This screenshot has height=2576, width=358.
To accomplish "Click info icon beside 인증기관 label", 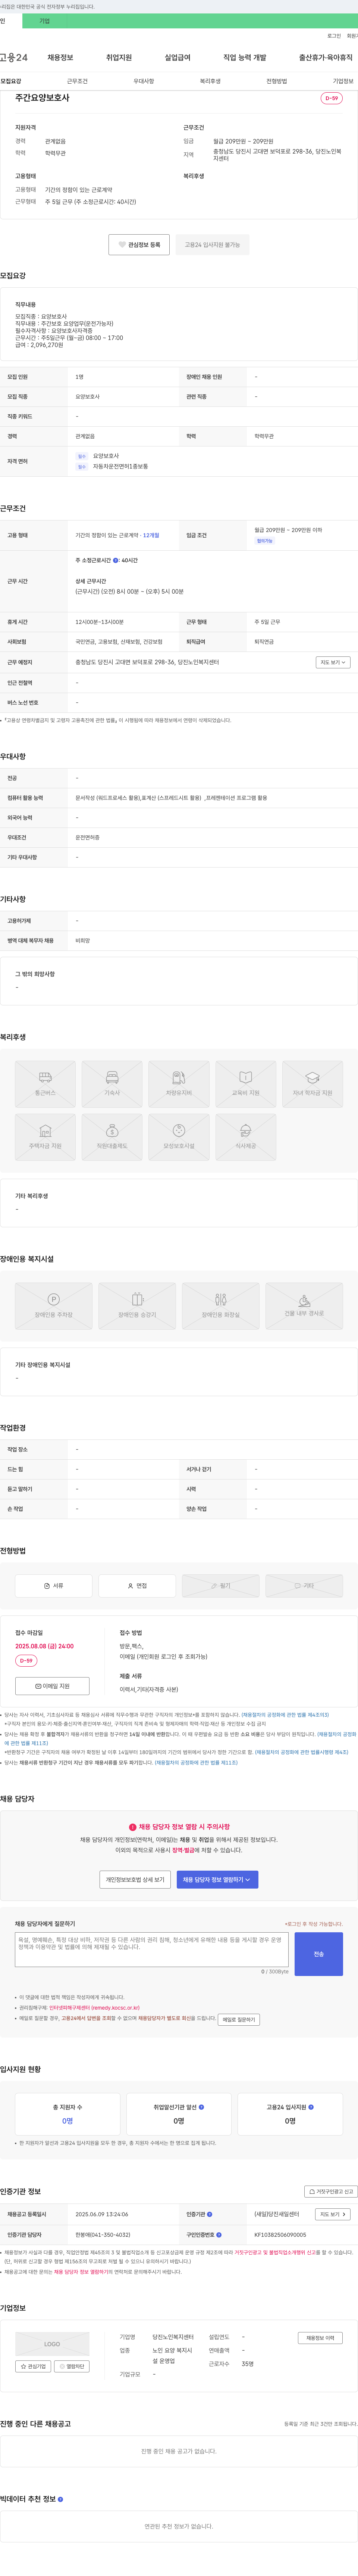I will click(x=210, y=2214).
